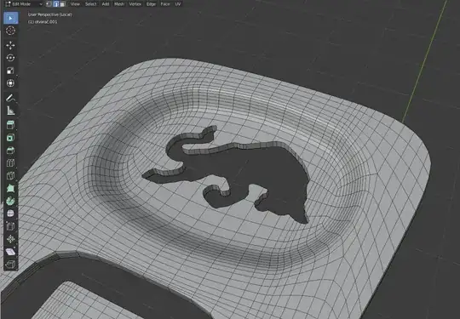Switch to face select mode
Viewport: 460px width, 319px height.
62,3
